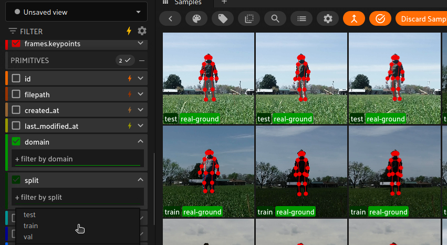Screen dimensions: 447x245
Task: Open the list sort icon
Action: pyautogui.click(x=302, y=19)
